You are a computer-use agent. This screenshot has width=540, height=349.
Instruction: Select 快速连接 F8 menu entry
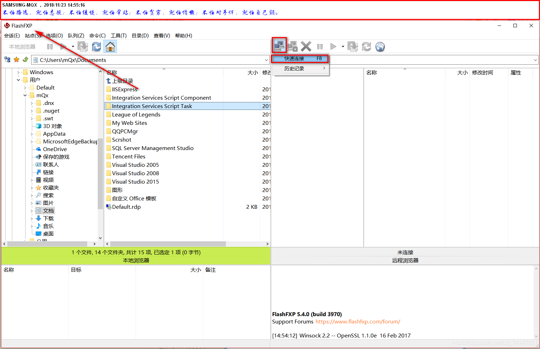pos(300,58)
